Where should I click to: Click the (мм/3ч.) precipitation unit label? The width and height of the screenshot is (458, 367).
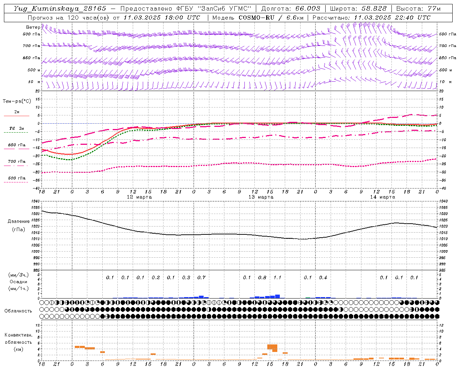point(19,275)
